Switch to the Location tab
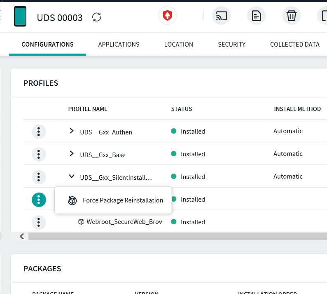This screenshot has width=327, height=294. coord(178,45)
